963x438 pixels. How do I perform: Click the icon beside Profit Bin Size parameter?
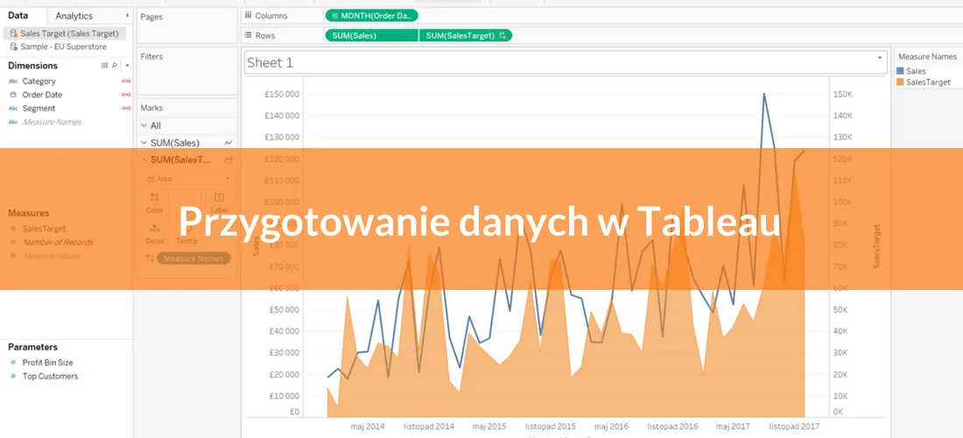coord(13,363)
